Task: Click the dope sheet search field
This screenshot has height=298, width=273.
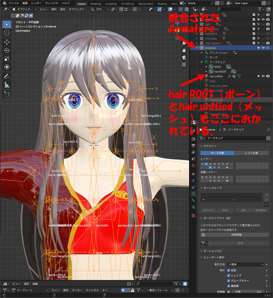Action: coord(154,284)
